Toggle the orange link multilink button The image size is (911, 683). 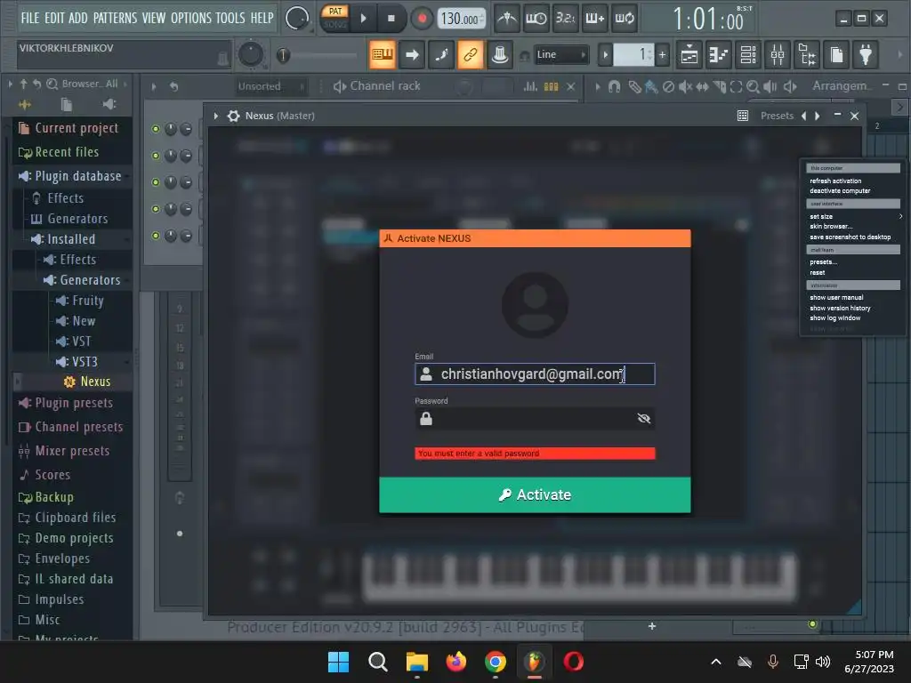click(x=471, y=54)
